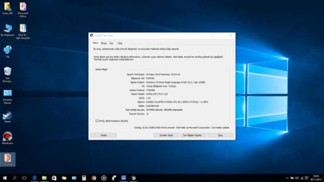Click the 8192MB RAM memory value
Viewport: 324px width, 182px height.
coord(152,106)
